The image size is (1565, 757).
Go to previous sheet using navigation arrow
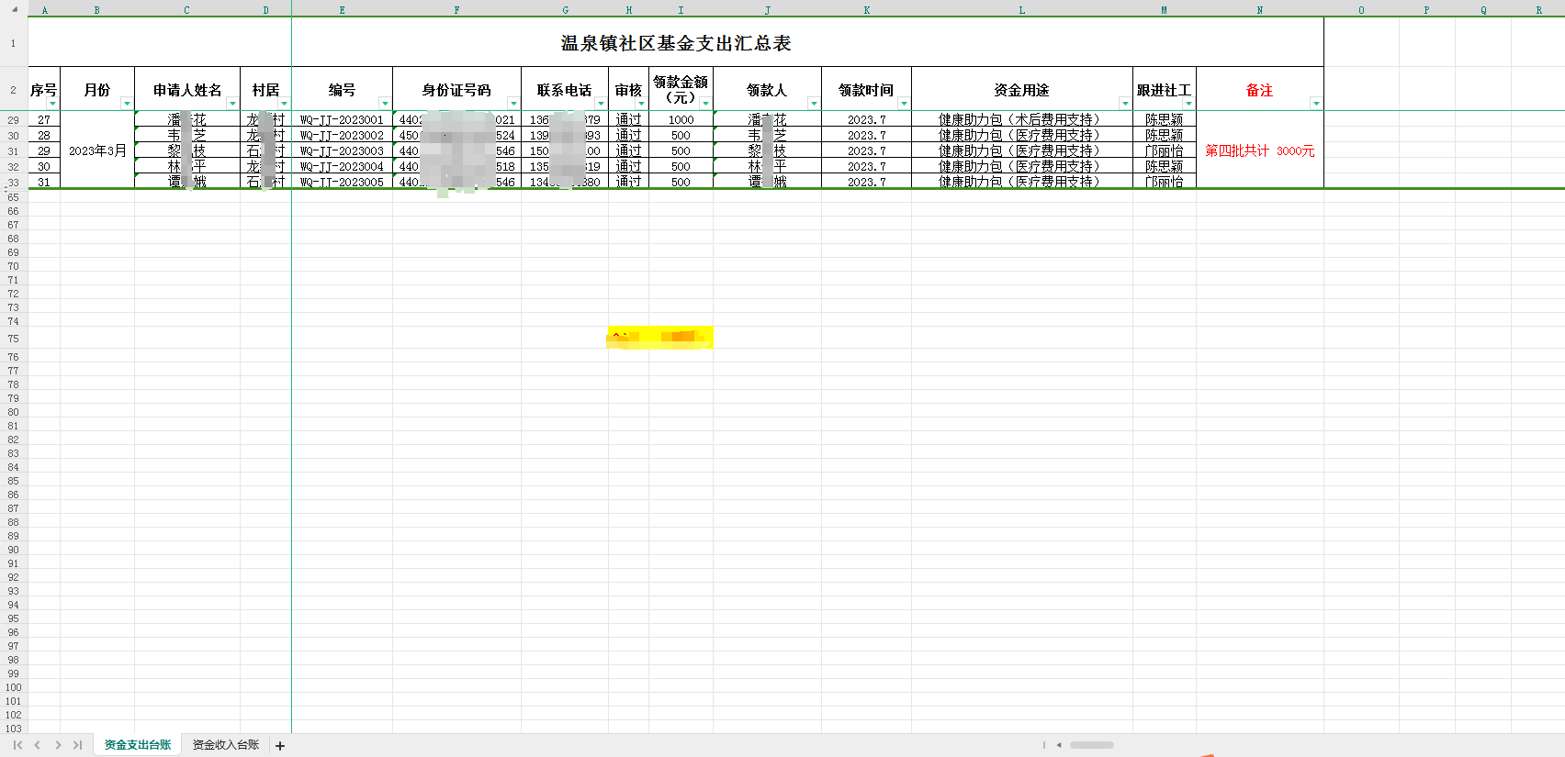38,745
